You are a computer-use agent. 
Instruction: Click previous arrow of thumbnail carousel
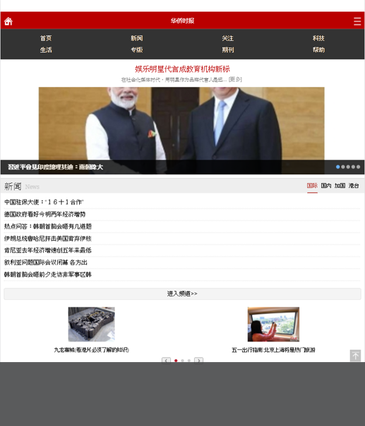pyautogui.click(x=166, y=360)
